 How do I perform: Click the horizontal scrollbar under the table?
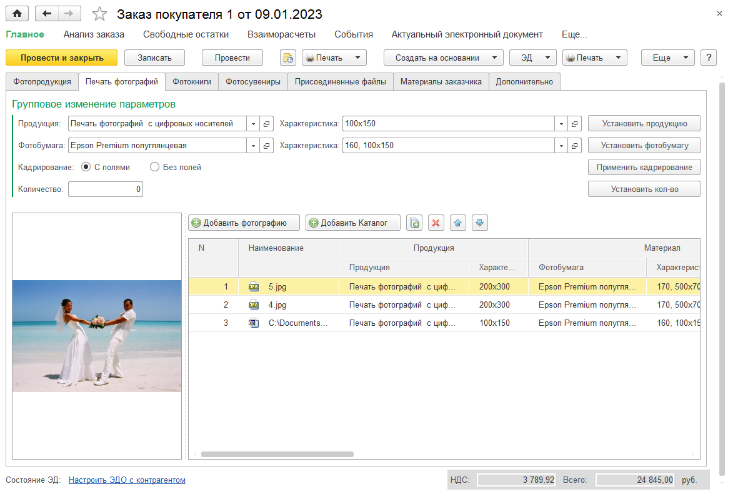tap(277, 455)
